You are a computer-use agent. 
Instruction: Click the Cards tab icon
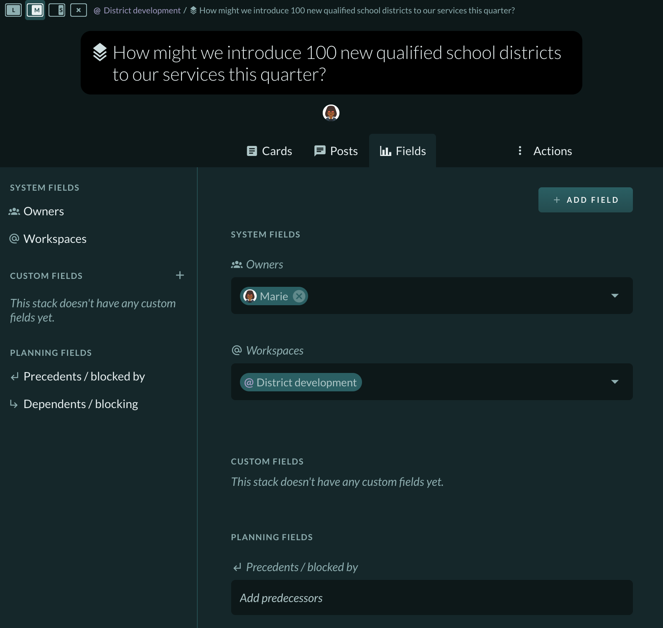click(x=252, y=151)
